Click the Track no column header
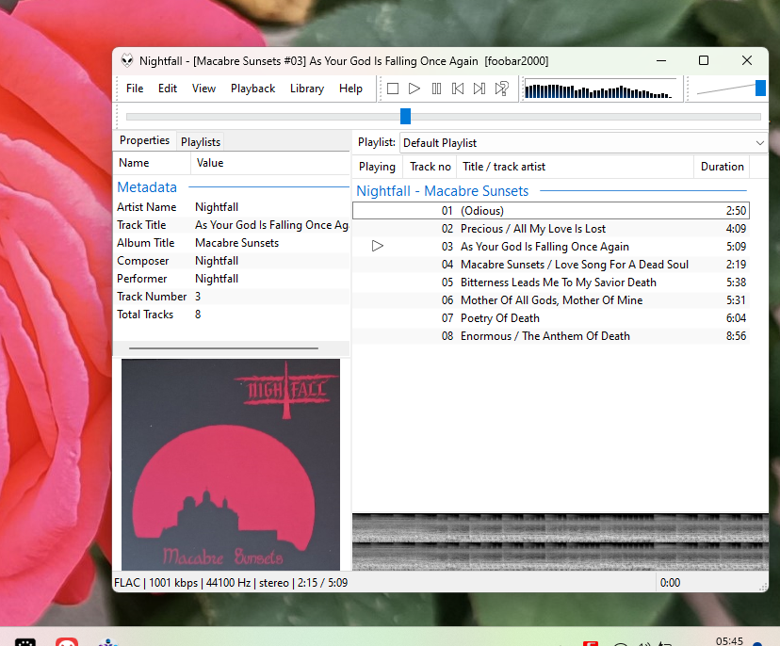This screenshot has width=780, height=646. pyautogui.click(x=431, y=167)
